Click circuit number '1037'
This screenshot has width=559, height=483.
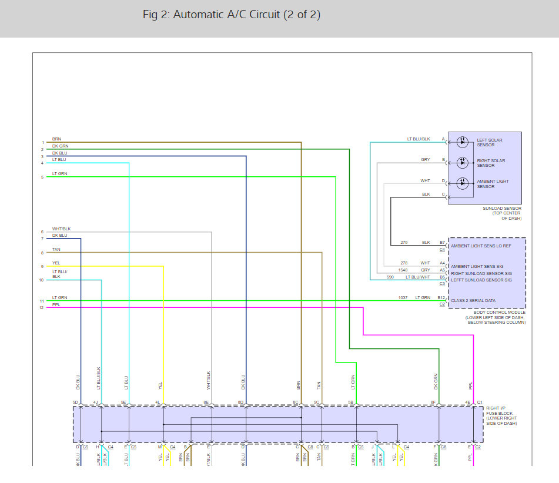(403, 298)
